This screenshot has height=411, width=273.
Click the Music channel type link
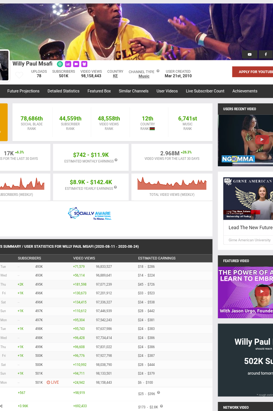point(144,77)
